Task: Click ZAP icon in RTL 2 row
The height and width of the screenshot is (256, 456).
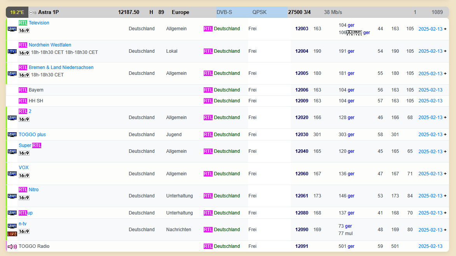Action: pos(12,118)
